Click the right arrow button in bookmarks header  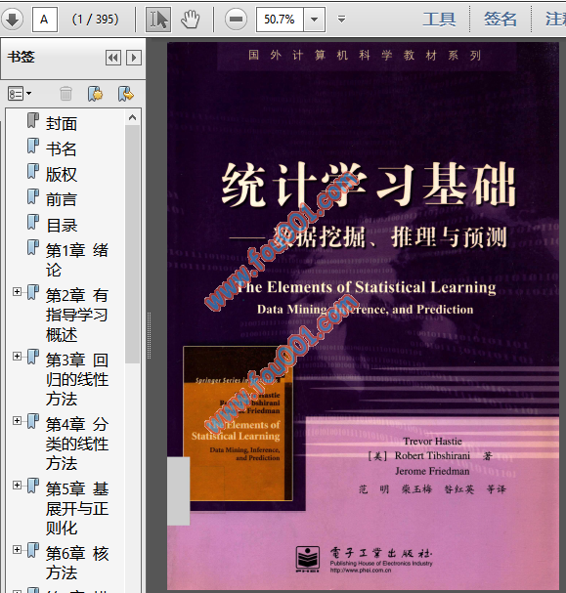click(134, 58)
